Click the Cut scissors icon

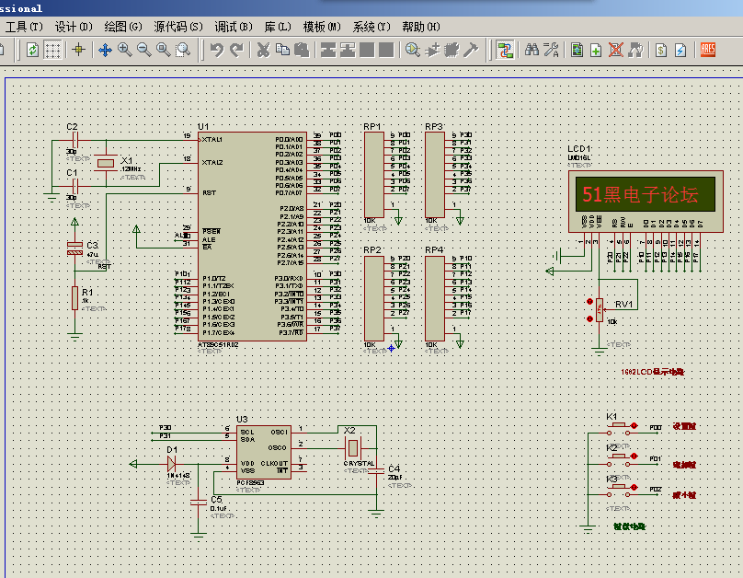[263, 50]
